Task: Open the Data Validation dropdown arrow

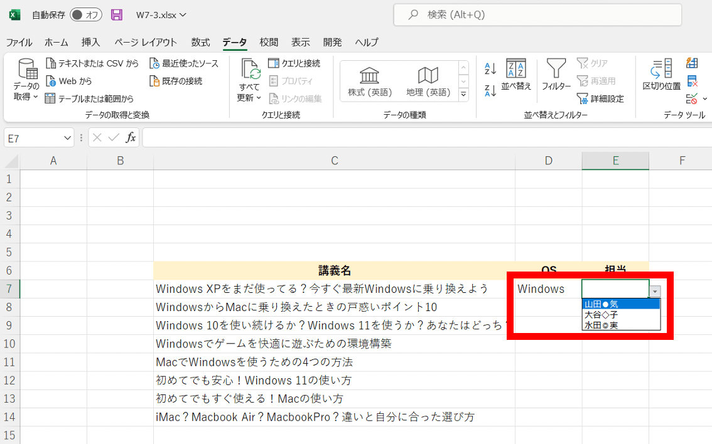Action: coord(704,99)
